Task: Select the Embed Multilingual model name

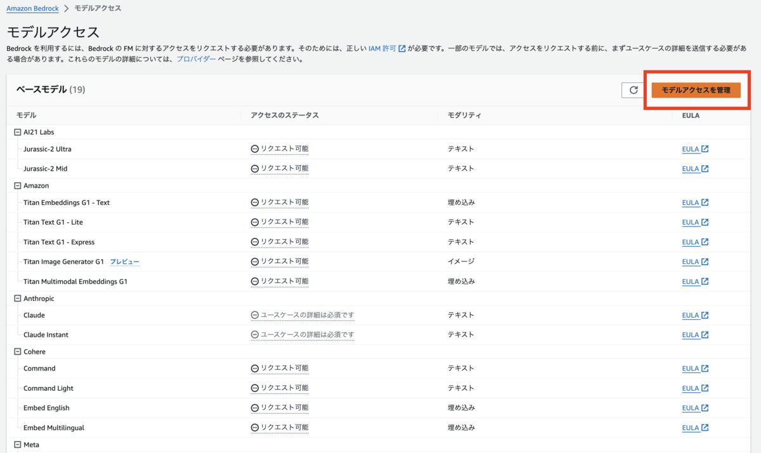Action: 54,428
